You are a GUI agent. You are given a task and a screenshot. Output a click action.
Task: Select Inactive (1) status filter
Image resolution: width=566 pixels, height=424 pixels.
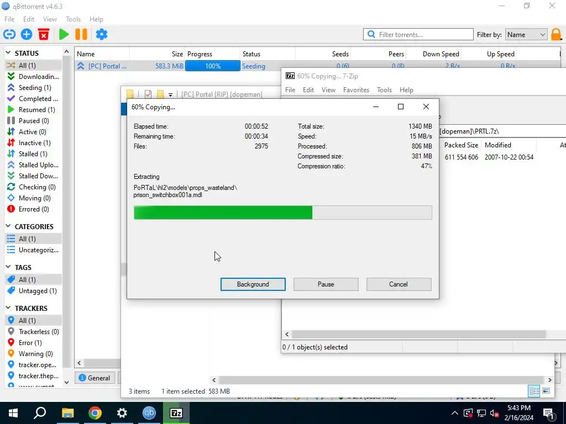pos(33,143)
